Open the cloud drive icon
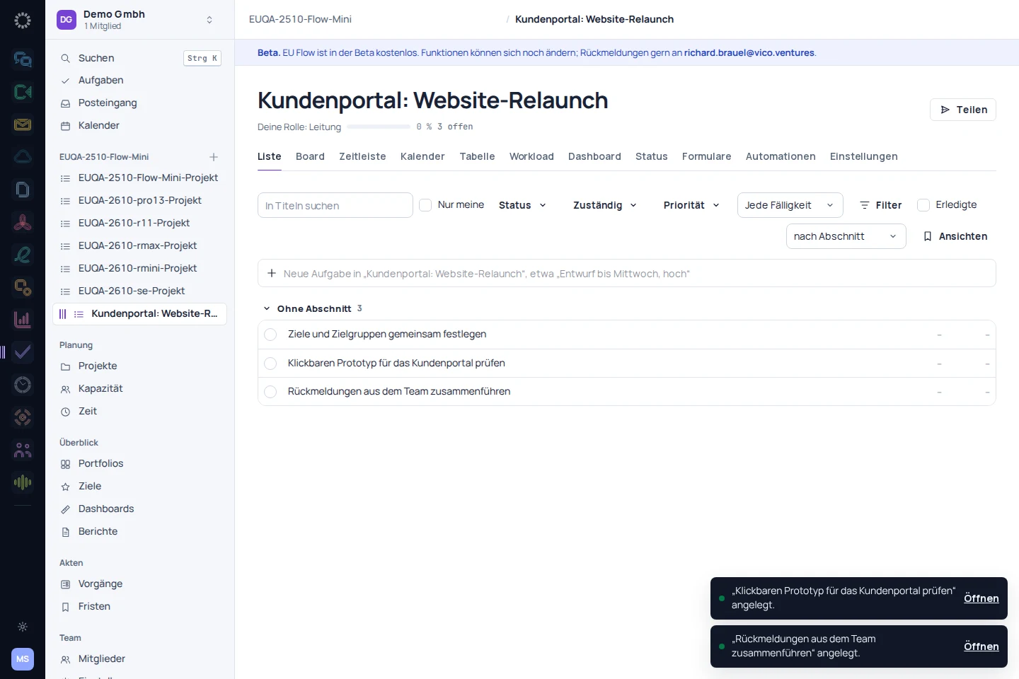The image size is (1019, 679). point(23,157)
